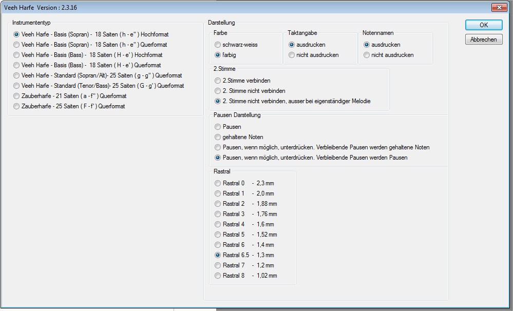
Task: Select Veeh Harfe Basis (Bass) Hochformat
Action: pos(17,55)
